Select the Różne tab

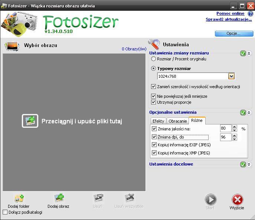(x=197, y=120)
